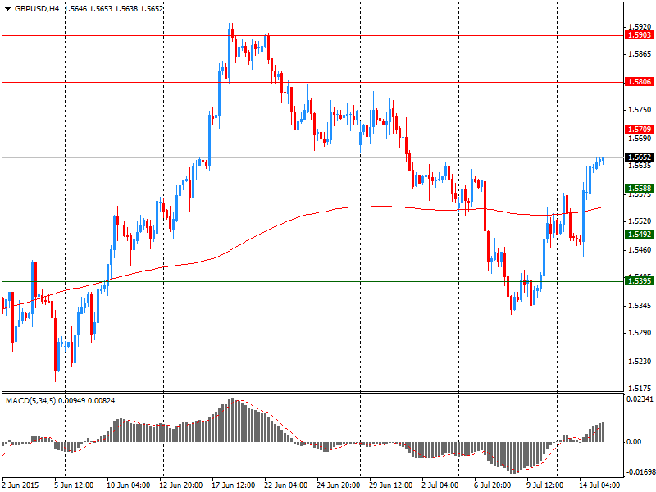Select the GBPUSD,H4 chart title
Image resolution: width=656 pixels, height=492 pixels.
[37, 8]
